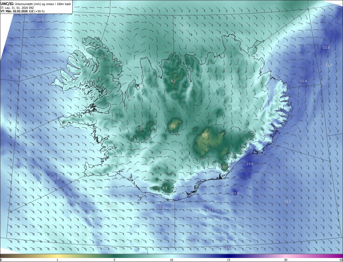Click the 4.2 value in north Iceland
This screenshot has height=262, width=343.
173,81
